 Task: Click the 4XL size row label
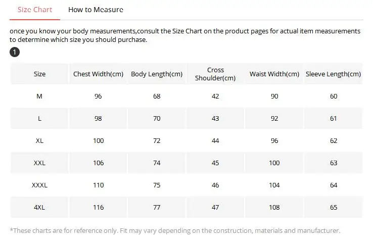point(39,207)
